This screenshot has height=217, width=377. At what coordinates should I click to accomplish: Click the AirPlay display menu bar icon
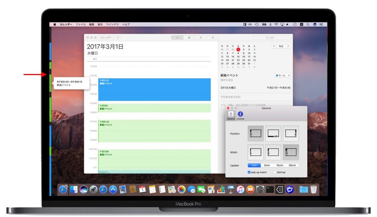coord(282,25)
